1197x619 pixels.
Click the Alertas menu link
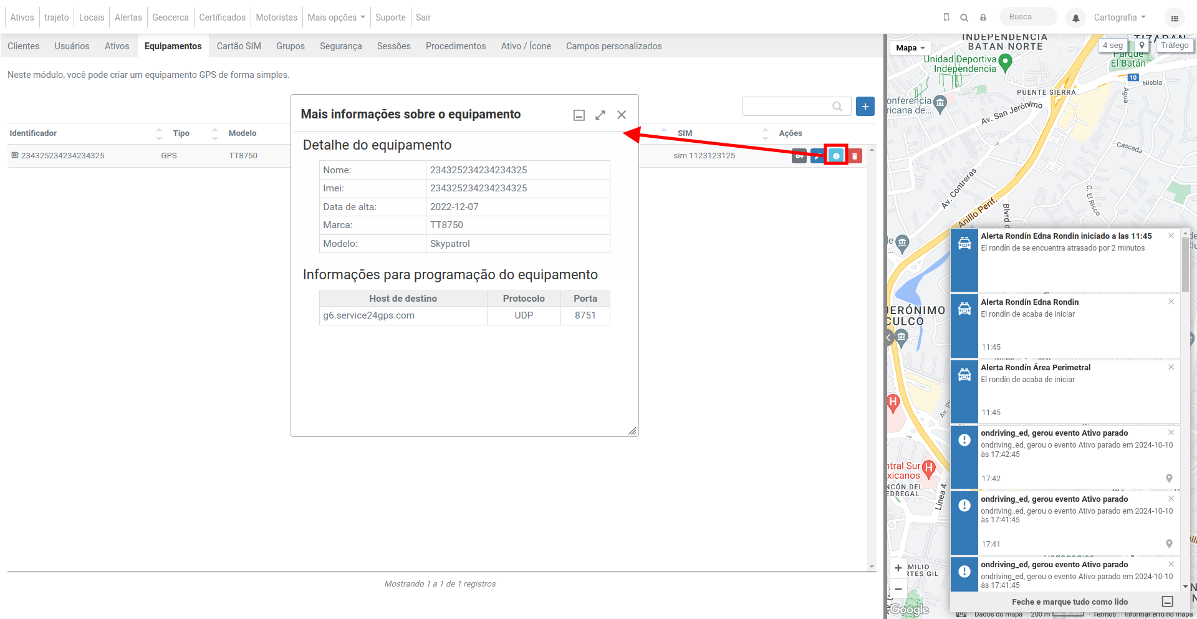(x=128, y=17)
